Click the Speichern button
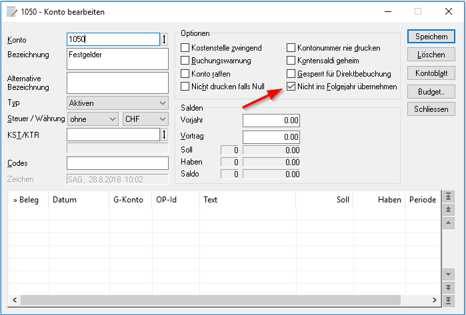466x315 pixels. [431, 37]
